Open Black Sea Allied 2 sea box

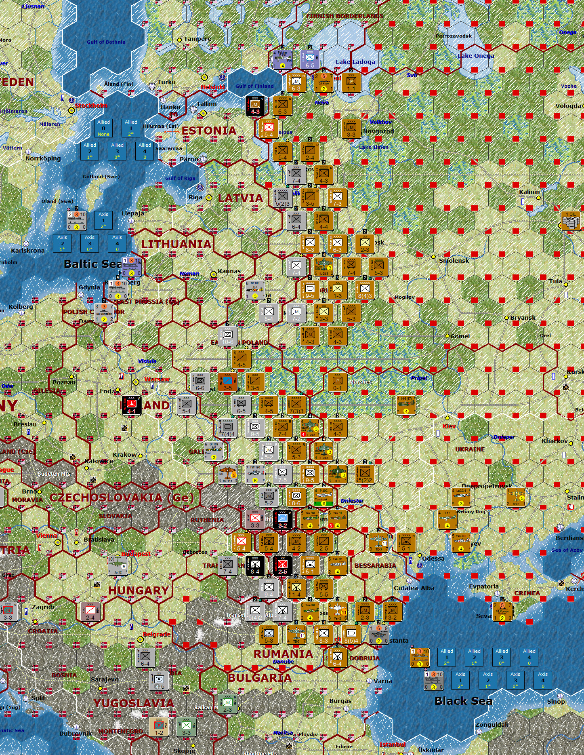point(474,657)
